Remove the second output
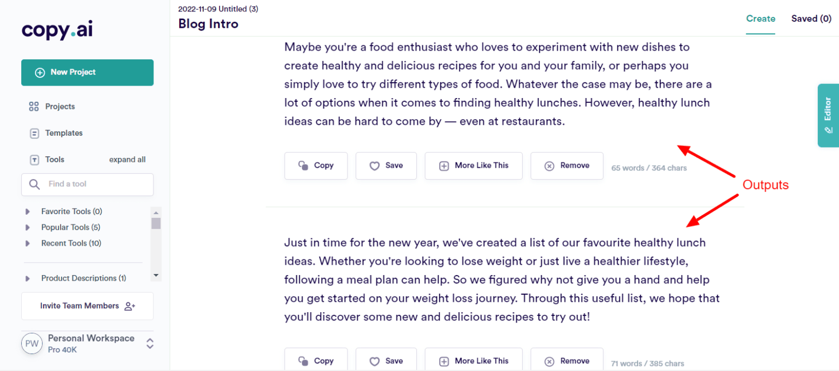Image resolution: width=839 pixels, height=371 pixels. tap(567, 361)
